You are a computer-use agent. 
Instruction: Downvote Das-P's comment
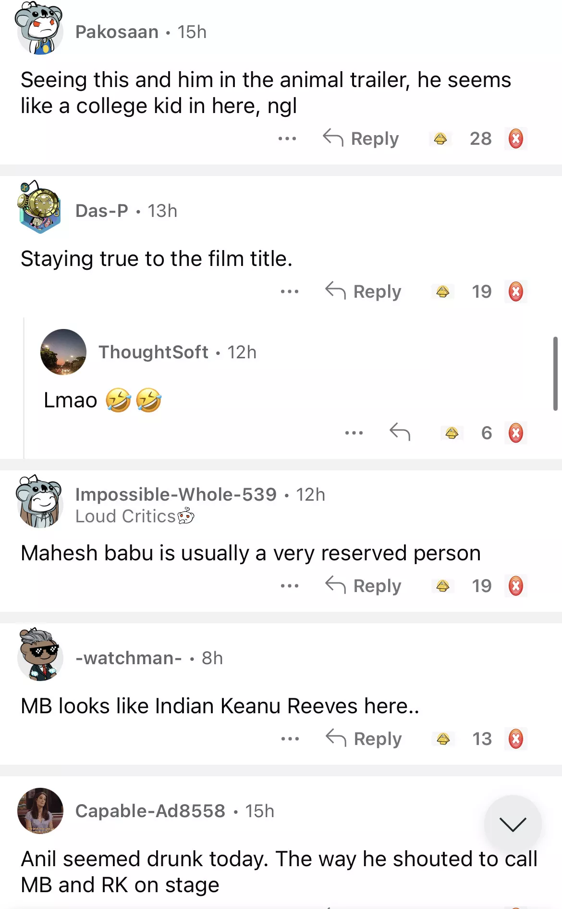coord(516,291)
